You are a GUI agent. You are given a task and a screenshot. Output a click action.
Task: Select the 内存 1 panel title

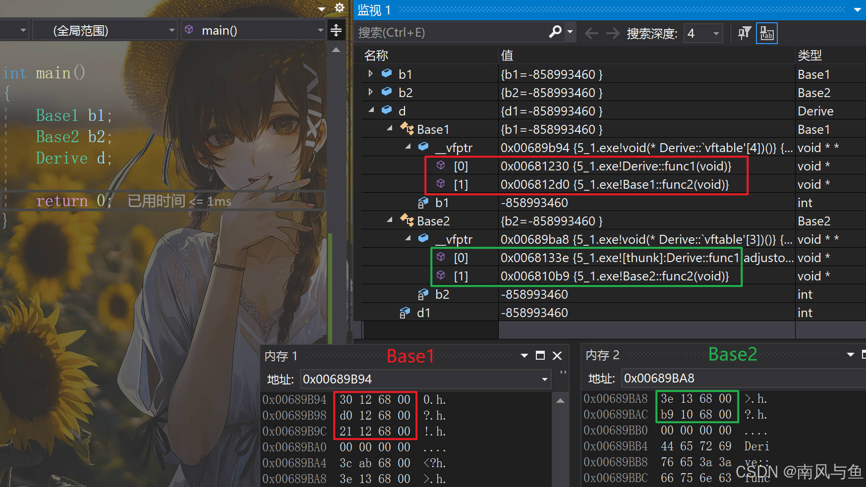click(281, 356)
